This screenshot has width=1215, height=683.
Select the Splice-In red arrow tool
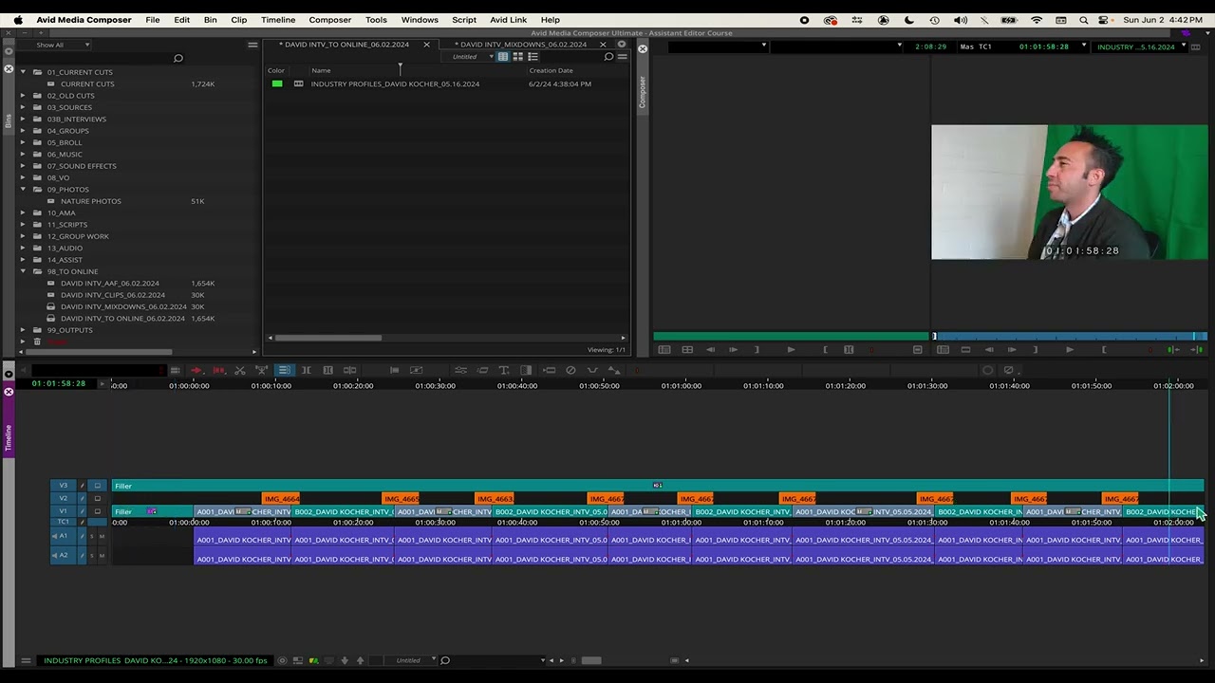point(196,370)
